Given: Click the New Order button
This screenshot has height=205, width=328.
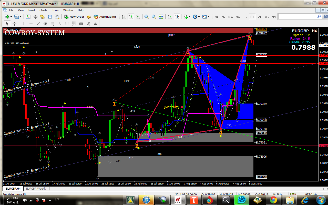Looking at the screenshot, I should (x=74, y=17).
